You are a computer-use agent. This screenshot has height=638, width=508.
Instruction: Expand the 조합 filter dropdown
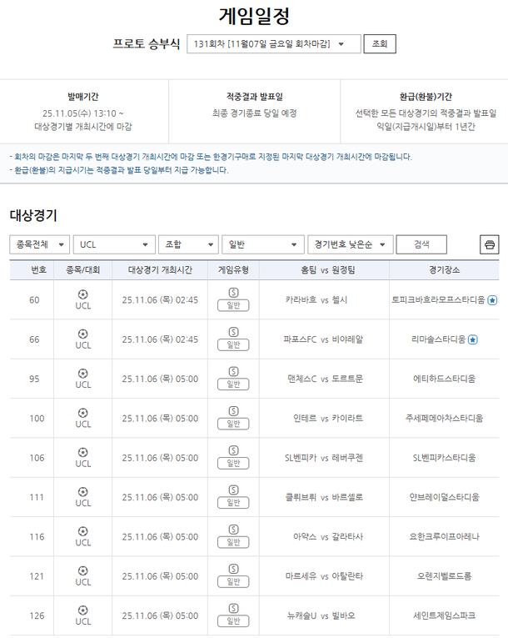click(x=187, y=244)
